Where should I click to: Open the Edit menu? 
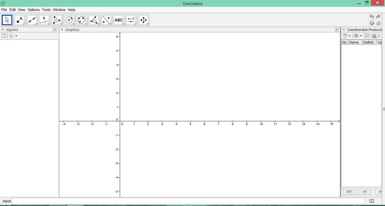coord(12,10)
